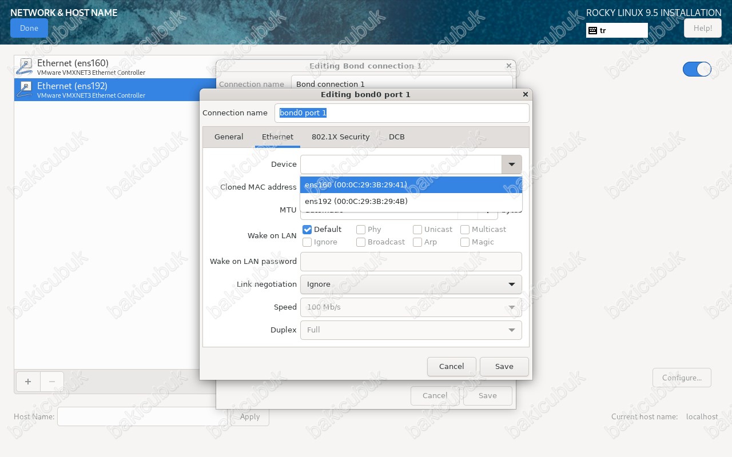Open the Link negotiation dropdown

tap(411, 284)
